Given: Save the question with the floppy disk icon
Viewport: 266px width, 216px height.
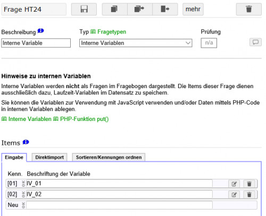Looking at the screenshot, I should 84,9.
